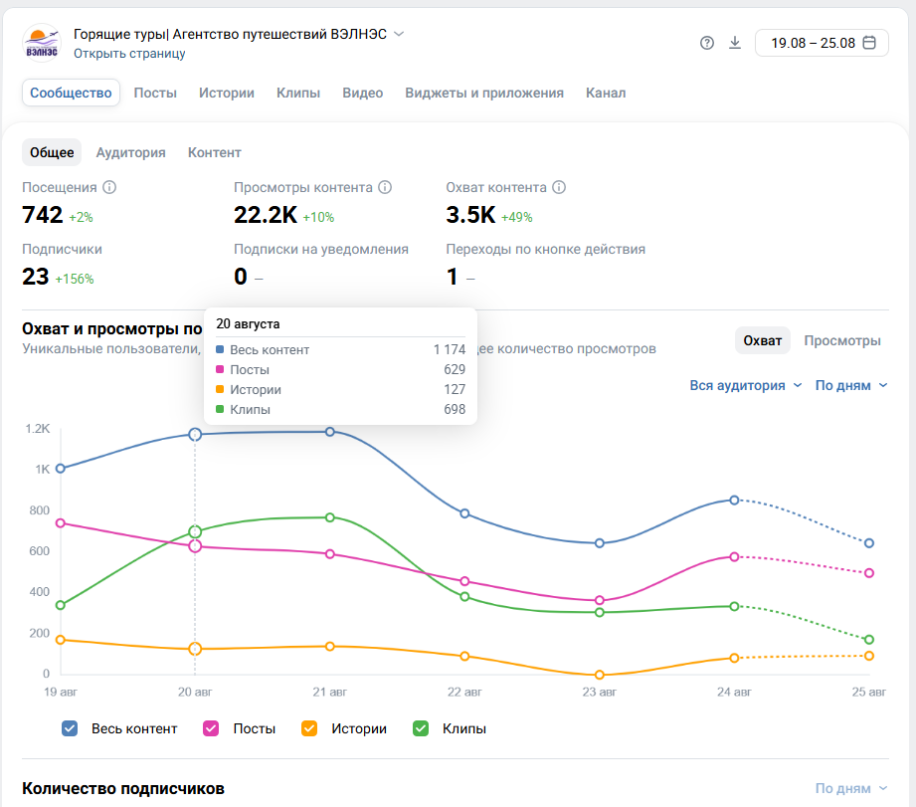The height and width of the screenshot is (807, 916).
Task: Open the Виджеты и приложения tab
Action: point(484,93)
